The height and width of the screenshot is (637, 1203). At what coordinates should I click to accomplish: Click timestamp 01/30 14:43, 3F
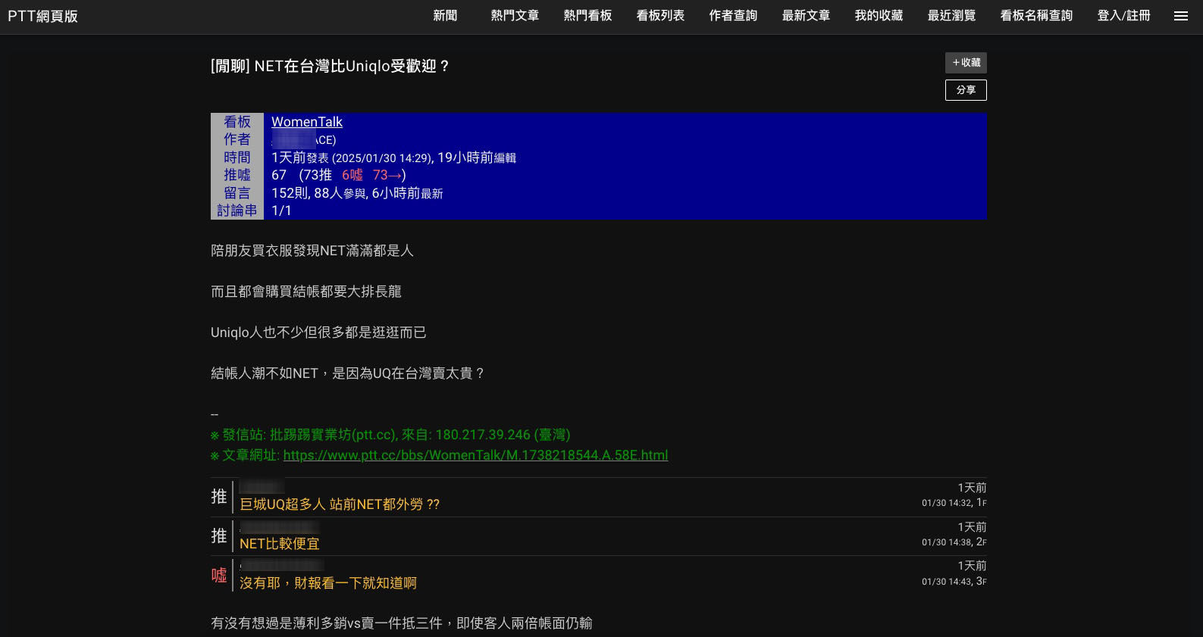[954, 582]
